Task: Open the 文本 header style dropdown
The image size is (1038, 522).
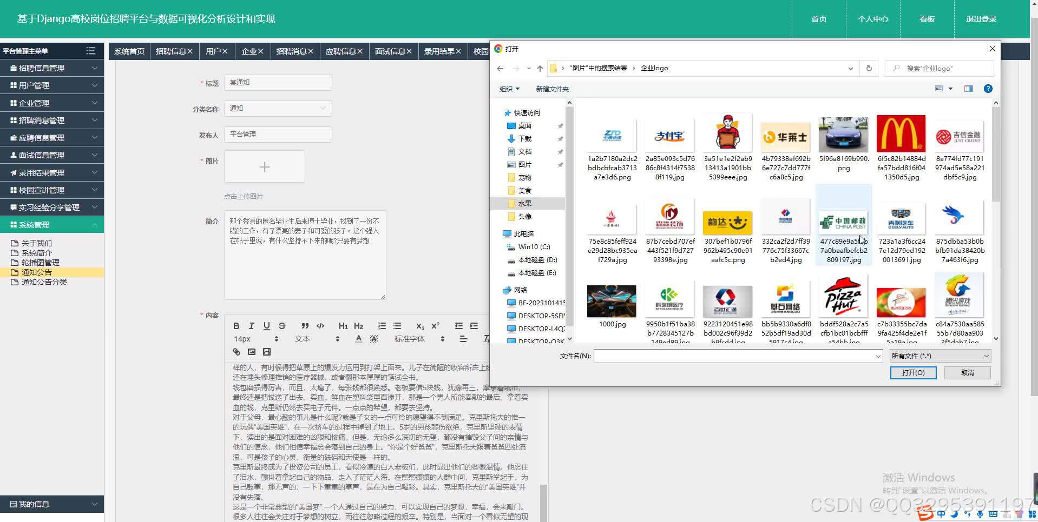Action: (x=317, y=339)
